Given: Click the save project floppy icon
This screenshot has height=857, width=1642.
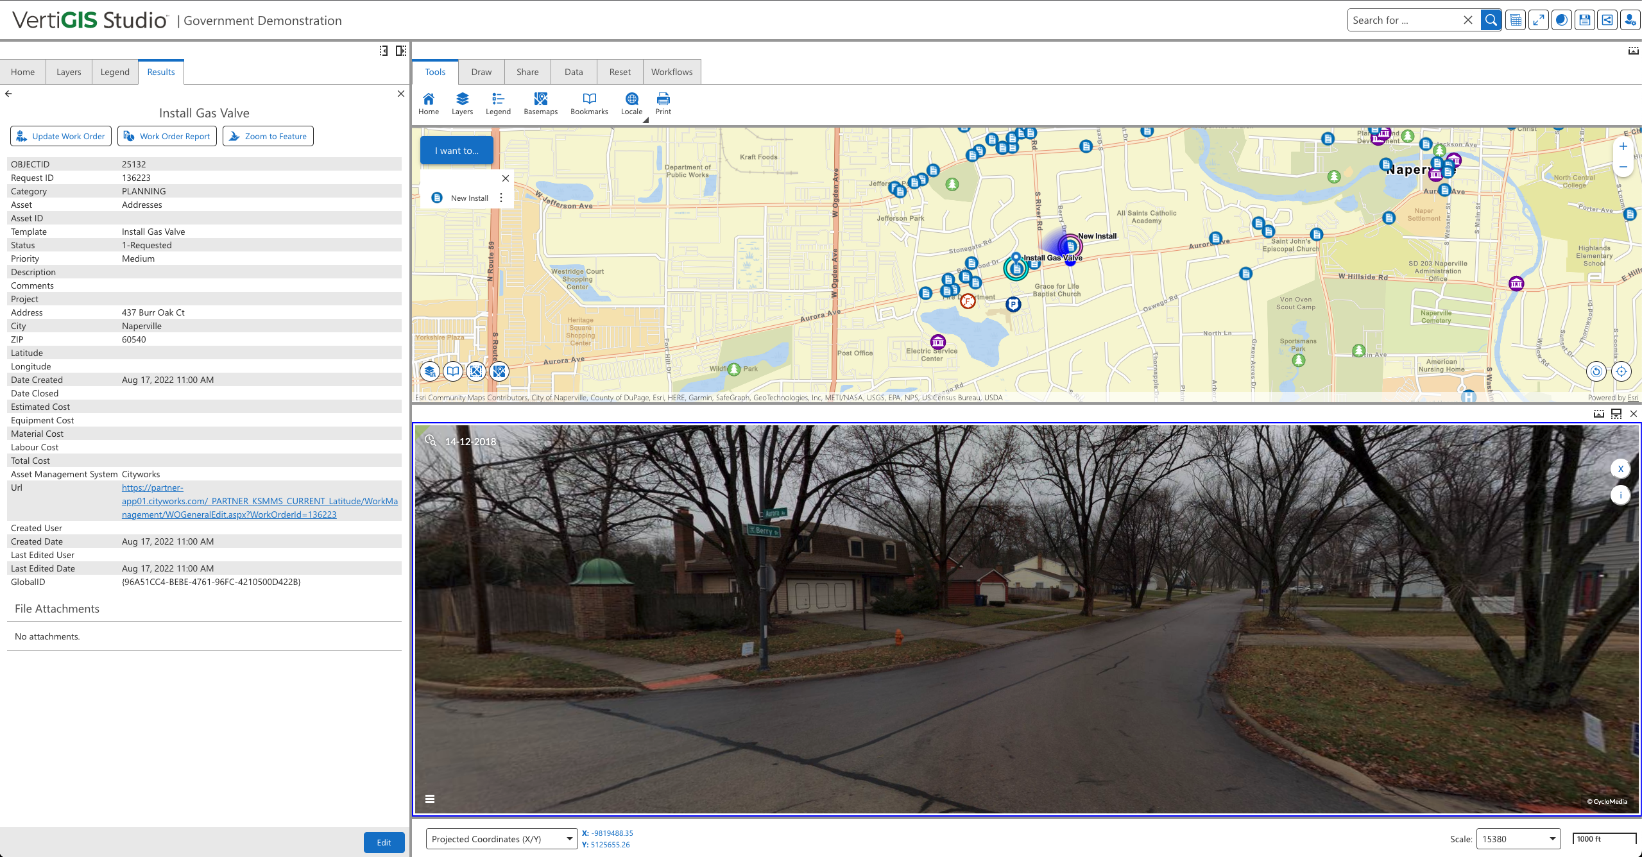Looking at the screenshot, I should point(1584,20).
